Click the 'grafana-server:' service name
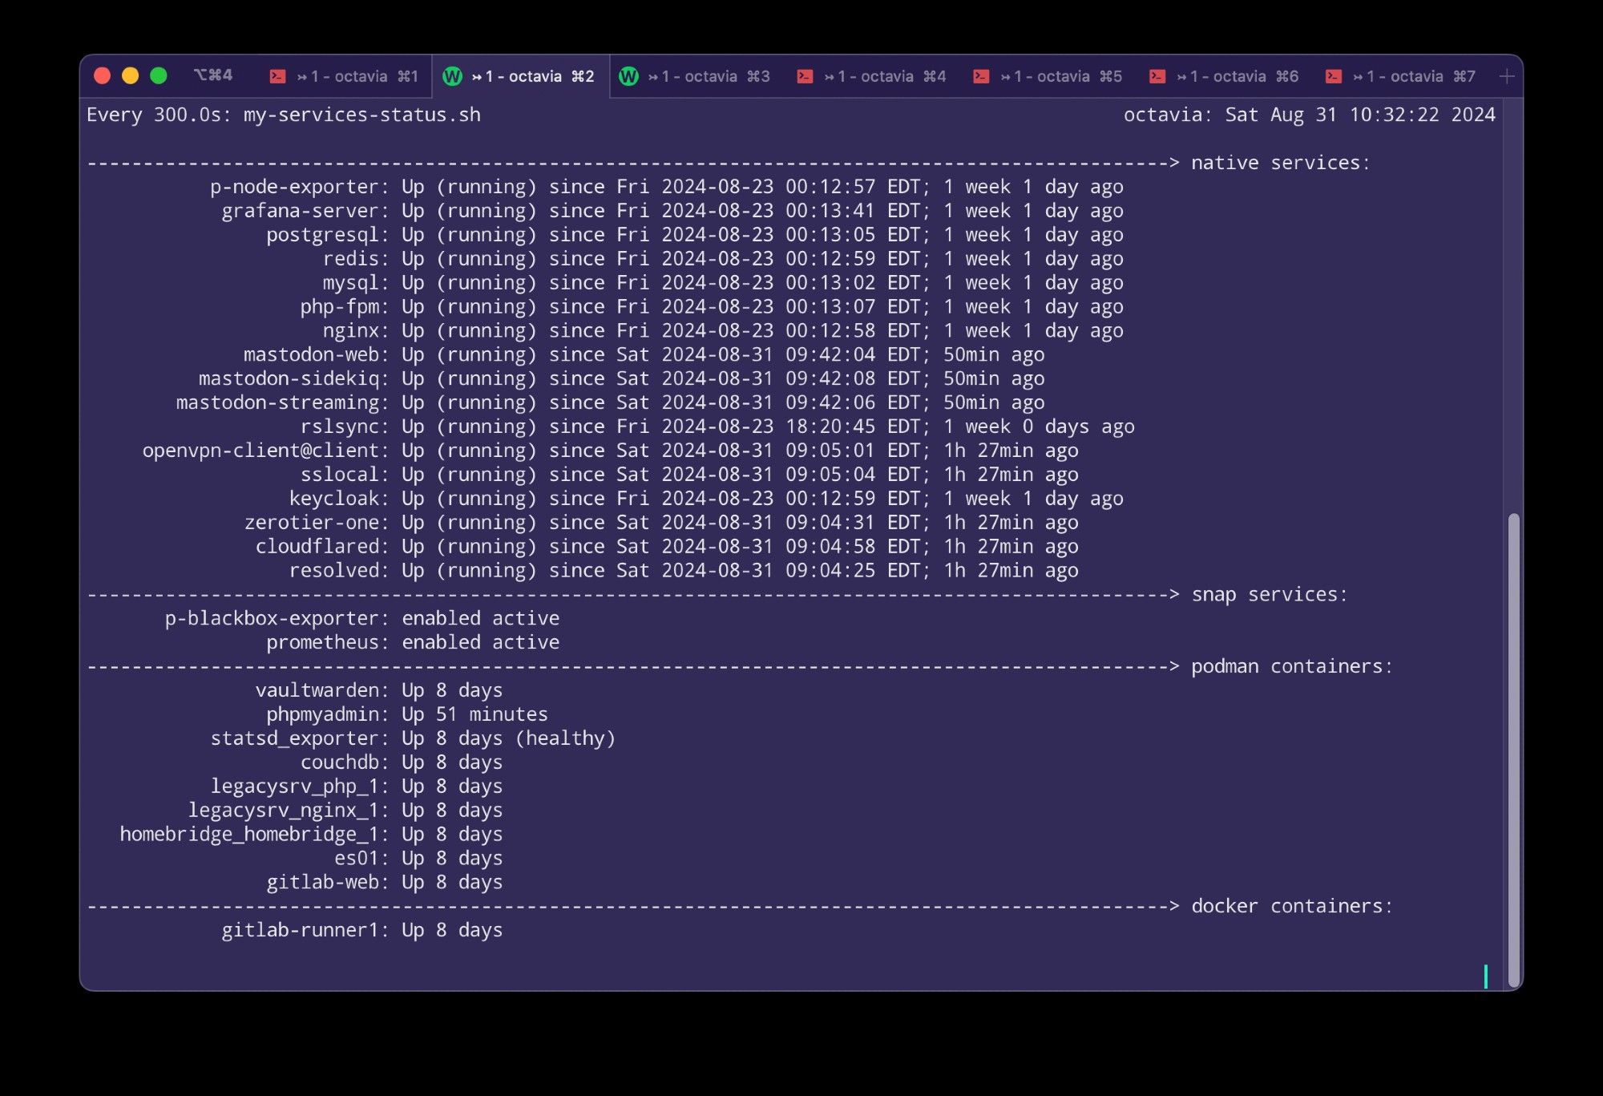 pyautogui.click(x=305, y=211)
